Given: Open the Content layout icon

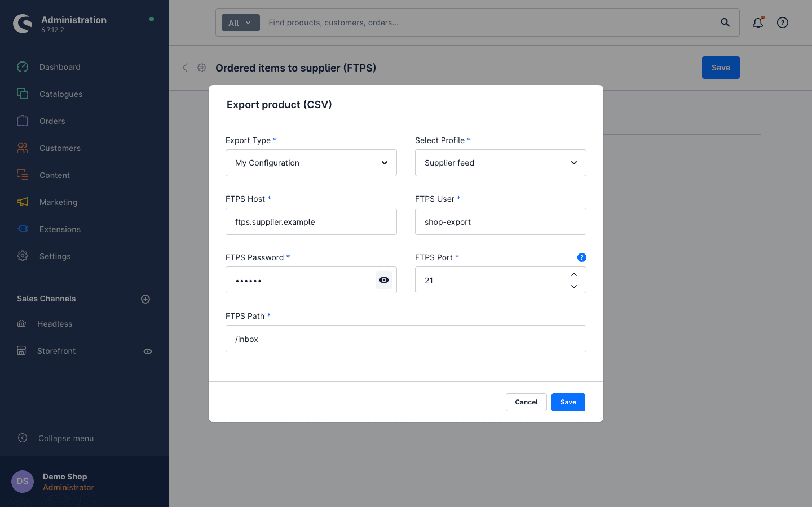Looking at the screenshot, I should pyautogui.click(x=23, y=175).
